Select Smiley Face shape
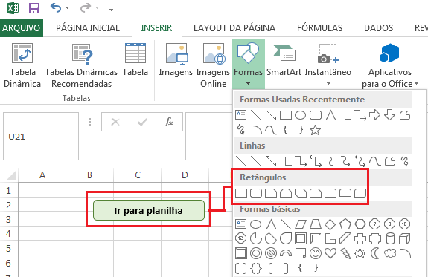 (x=316, y=253)
